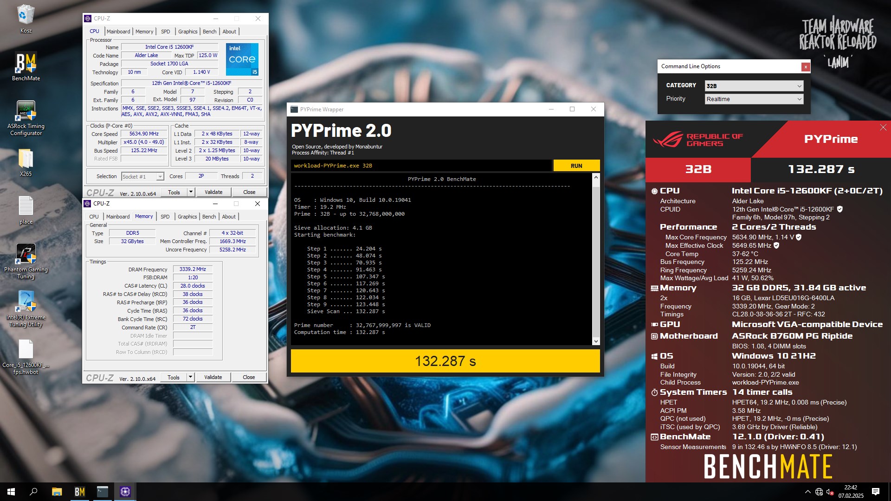Open the Socket #1 Selection dropdown

(142, 177)
